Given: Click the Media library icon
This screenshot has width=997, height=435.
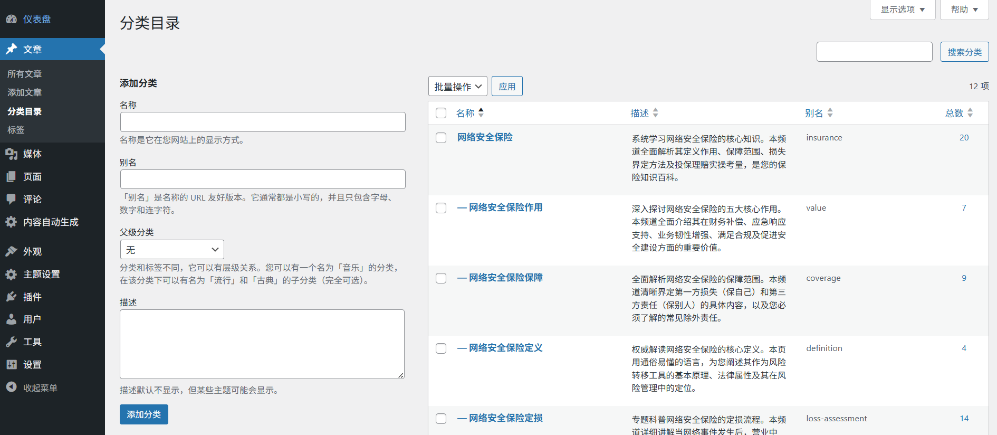Looking at the screenshot, I should coord(12,154).
